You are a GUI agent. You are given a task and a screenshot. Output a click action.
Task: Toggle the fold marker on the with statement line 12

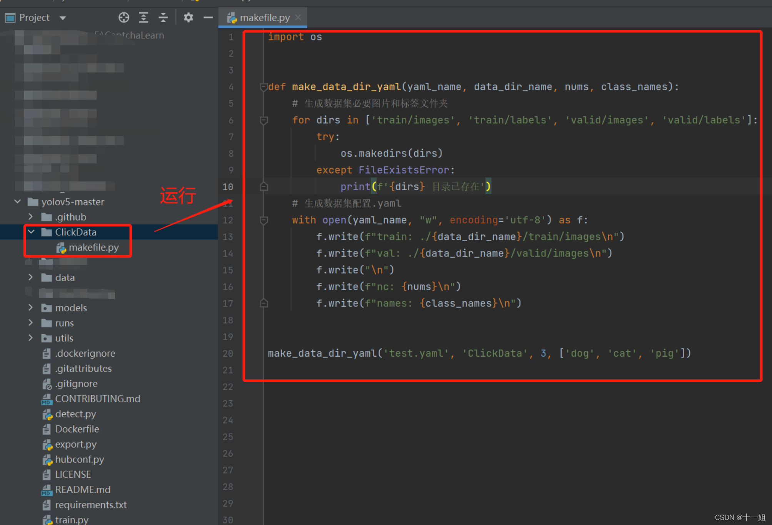coord(263,220)
